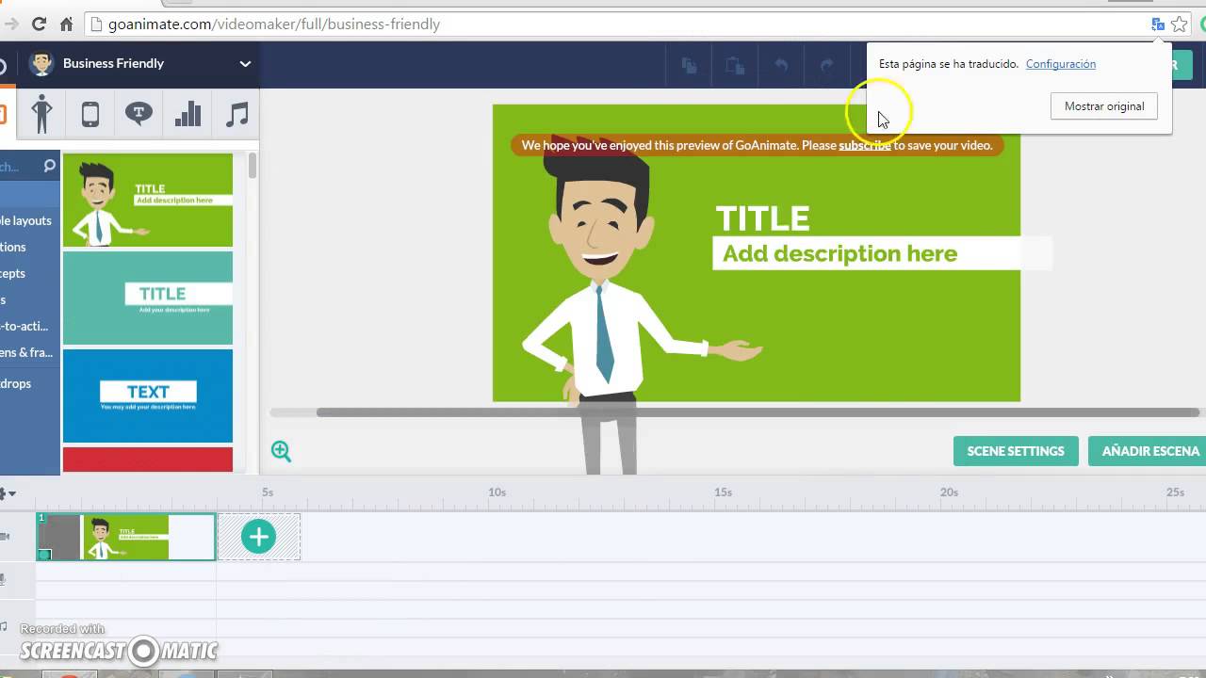Image resolution: width=1206 pixels, height=678 pixels.
Task: Click the browser home button
Action: click(67, 24)
